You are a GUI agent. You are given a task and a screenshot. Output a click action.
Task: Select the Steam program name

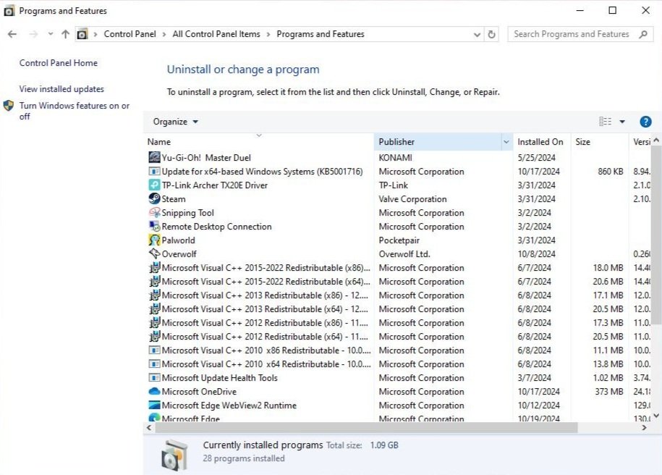coord(174,199)
